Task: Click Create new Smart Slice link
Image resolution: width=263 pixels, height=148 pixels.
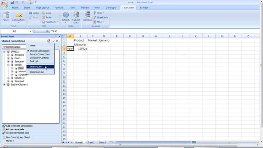Action: (x=17, y=133)
